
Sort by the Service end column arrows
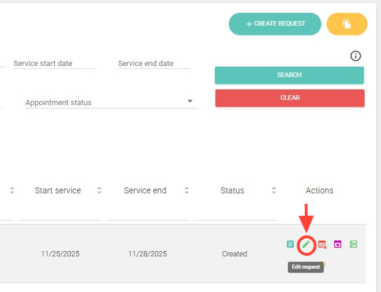pyautogui.click(x=186, y=190)
